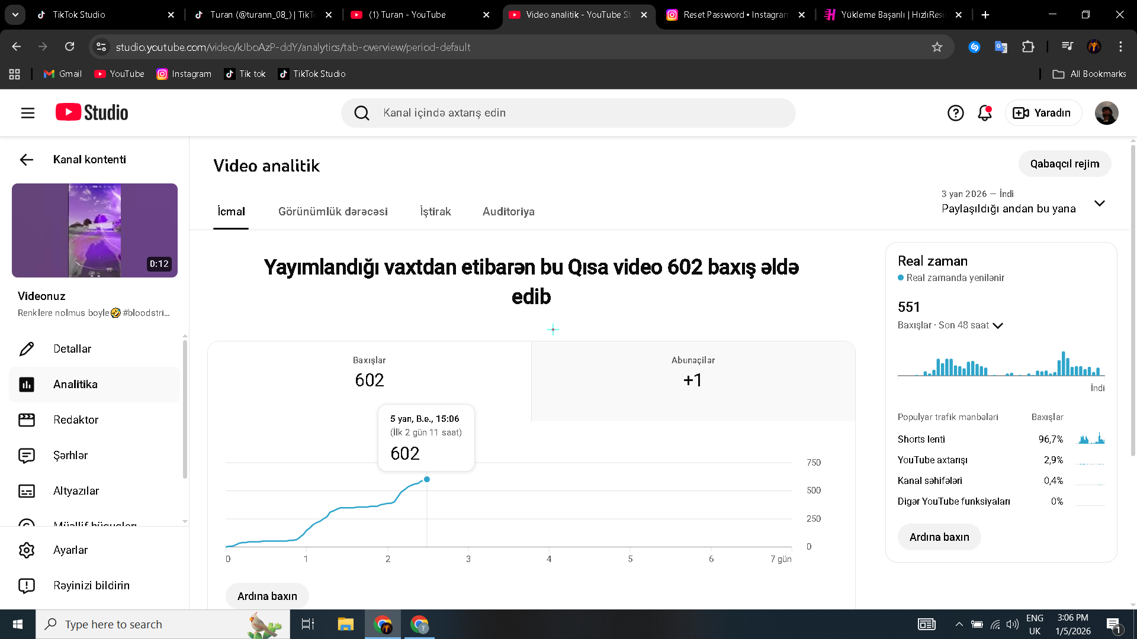Open the help question mark icon
The height and width of the screenshot is (639, 1137).
955,113
